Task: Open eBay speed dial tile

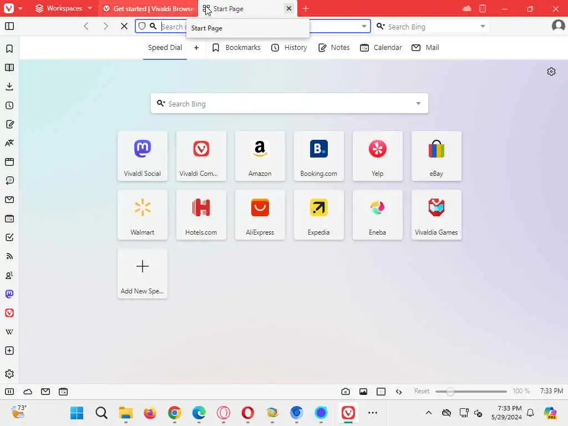Action: 436,156
